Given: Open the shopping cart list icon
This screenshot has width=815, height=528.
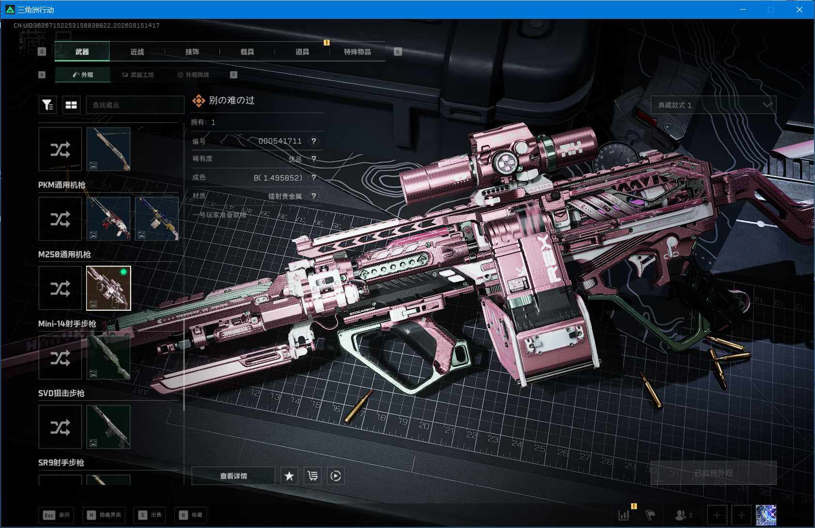Looking at the screenshot, I should point(313,476).
